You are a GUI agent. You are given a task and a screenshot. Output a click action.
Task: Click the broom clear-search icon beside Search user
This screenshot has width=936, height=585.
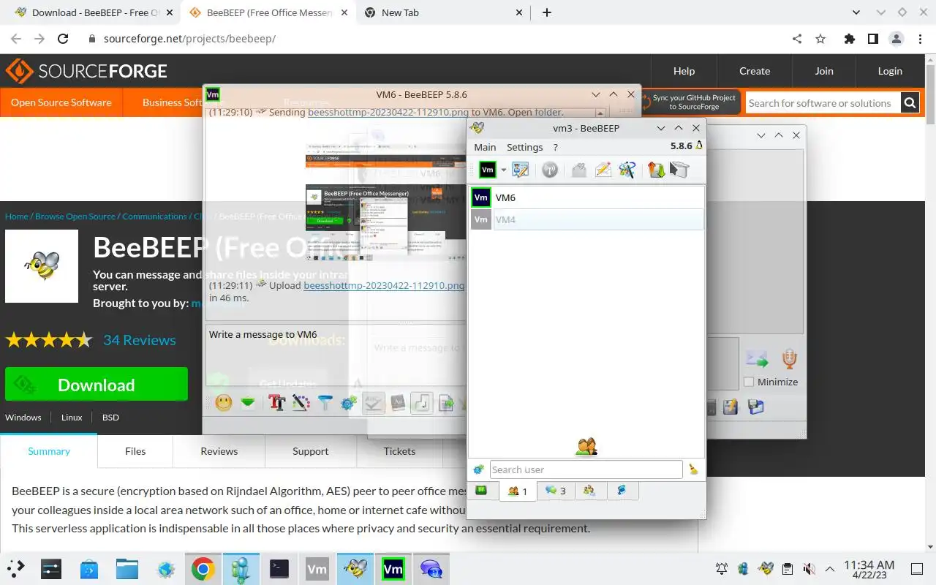(x=693, y=469)
